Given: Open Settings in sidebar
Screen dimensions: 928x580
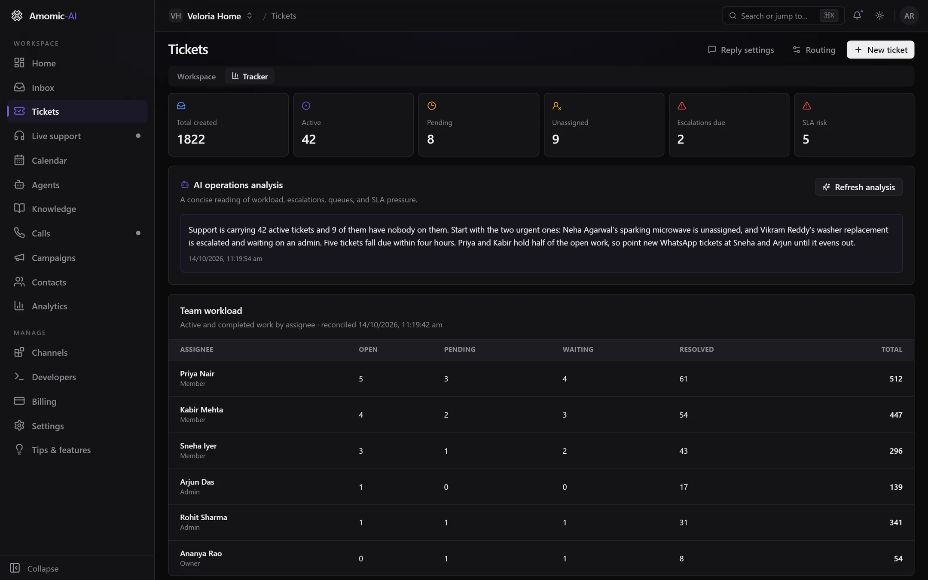Looking at the screenshot, I should [77, 426].
